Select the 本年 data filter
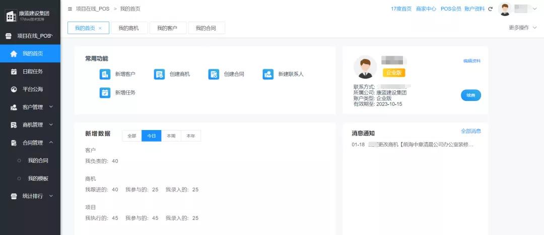 point(191,136)
